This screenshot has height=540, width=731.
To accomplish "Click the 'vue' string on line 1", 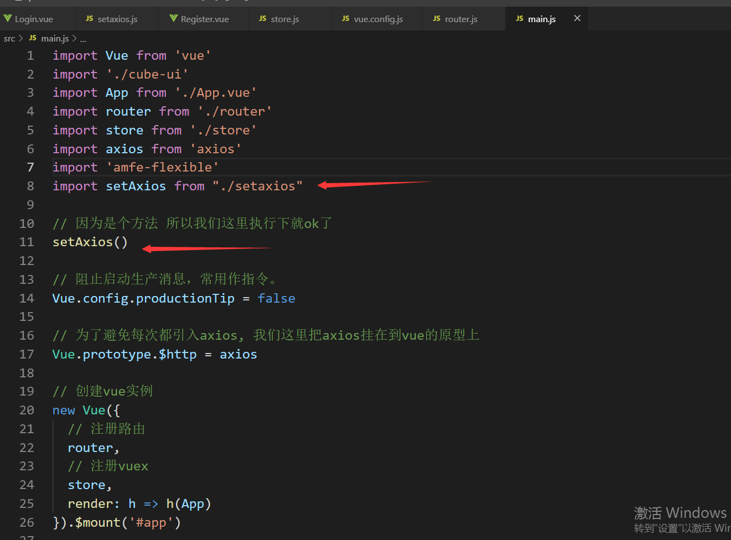I will coord(193,56).
